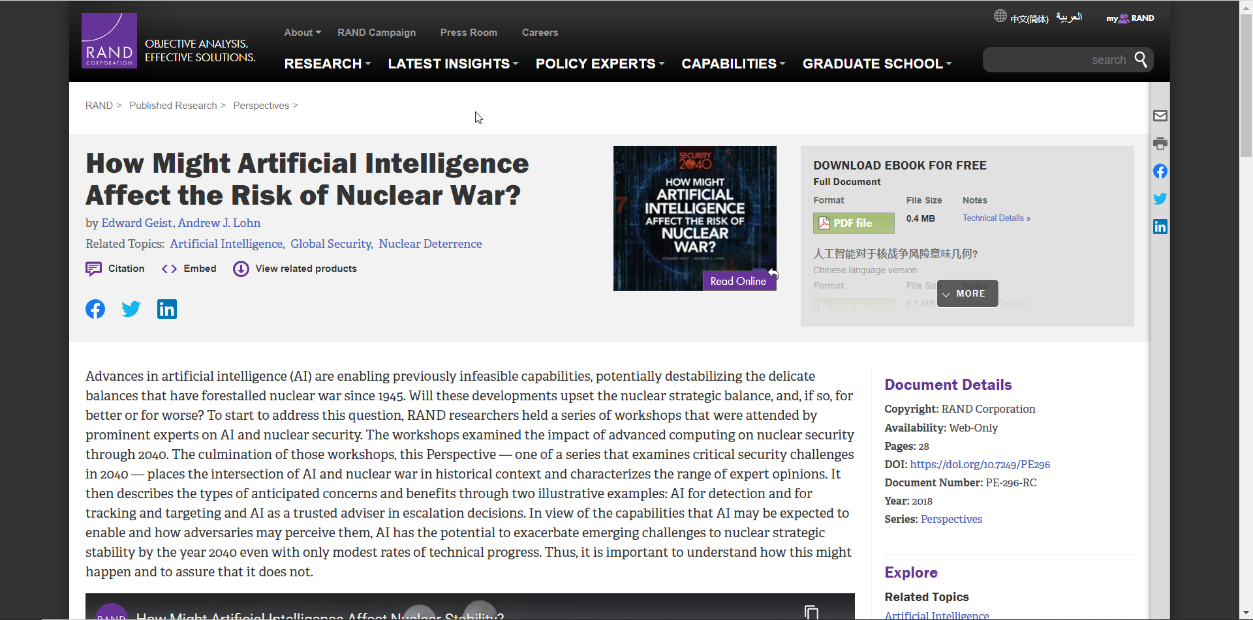Open the RESEARCH menu dropdown
This screenshot has height=620, width=1253.
(x=327, y=64)
